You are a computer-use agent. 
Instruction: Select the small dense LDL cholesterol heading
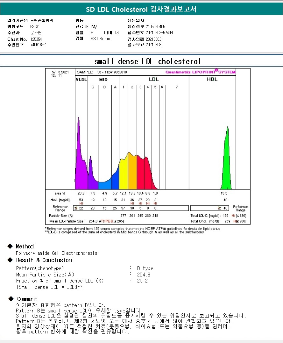tap(148, 61)
